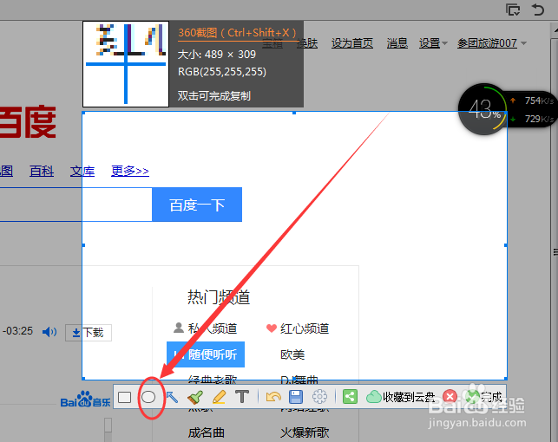
Task: Open the 更多>> link
Action: (130, 171)
